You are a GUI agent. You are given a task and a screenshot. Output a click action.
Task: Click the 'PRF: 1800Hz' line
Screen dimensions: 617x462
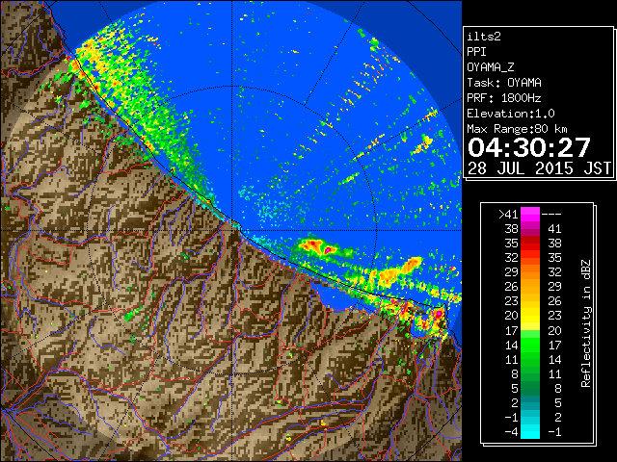504,98
